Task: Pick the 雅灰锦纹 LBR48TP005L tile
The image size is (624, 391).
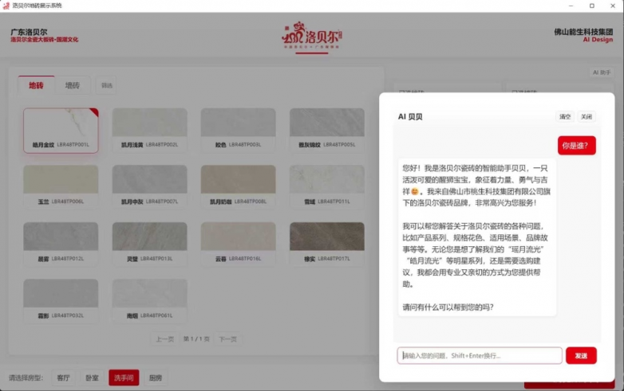Action: click(327, 131)
